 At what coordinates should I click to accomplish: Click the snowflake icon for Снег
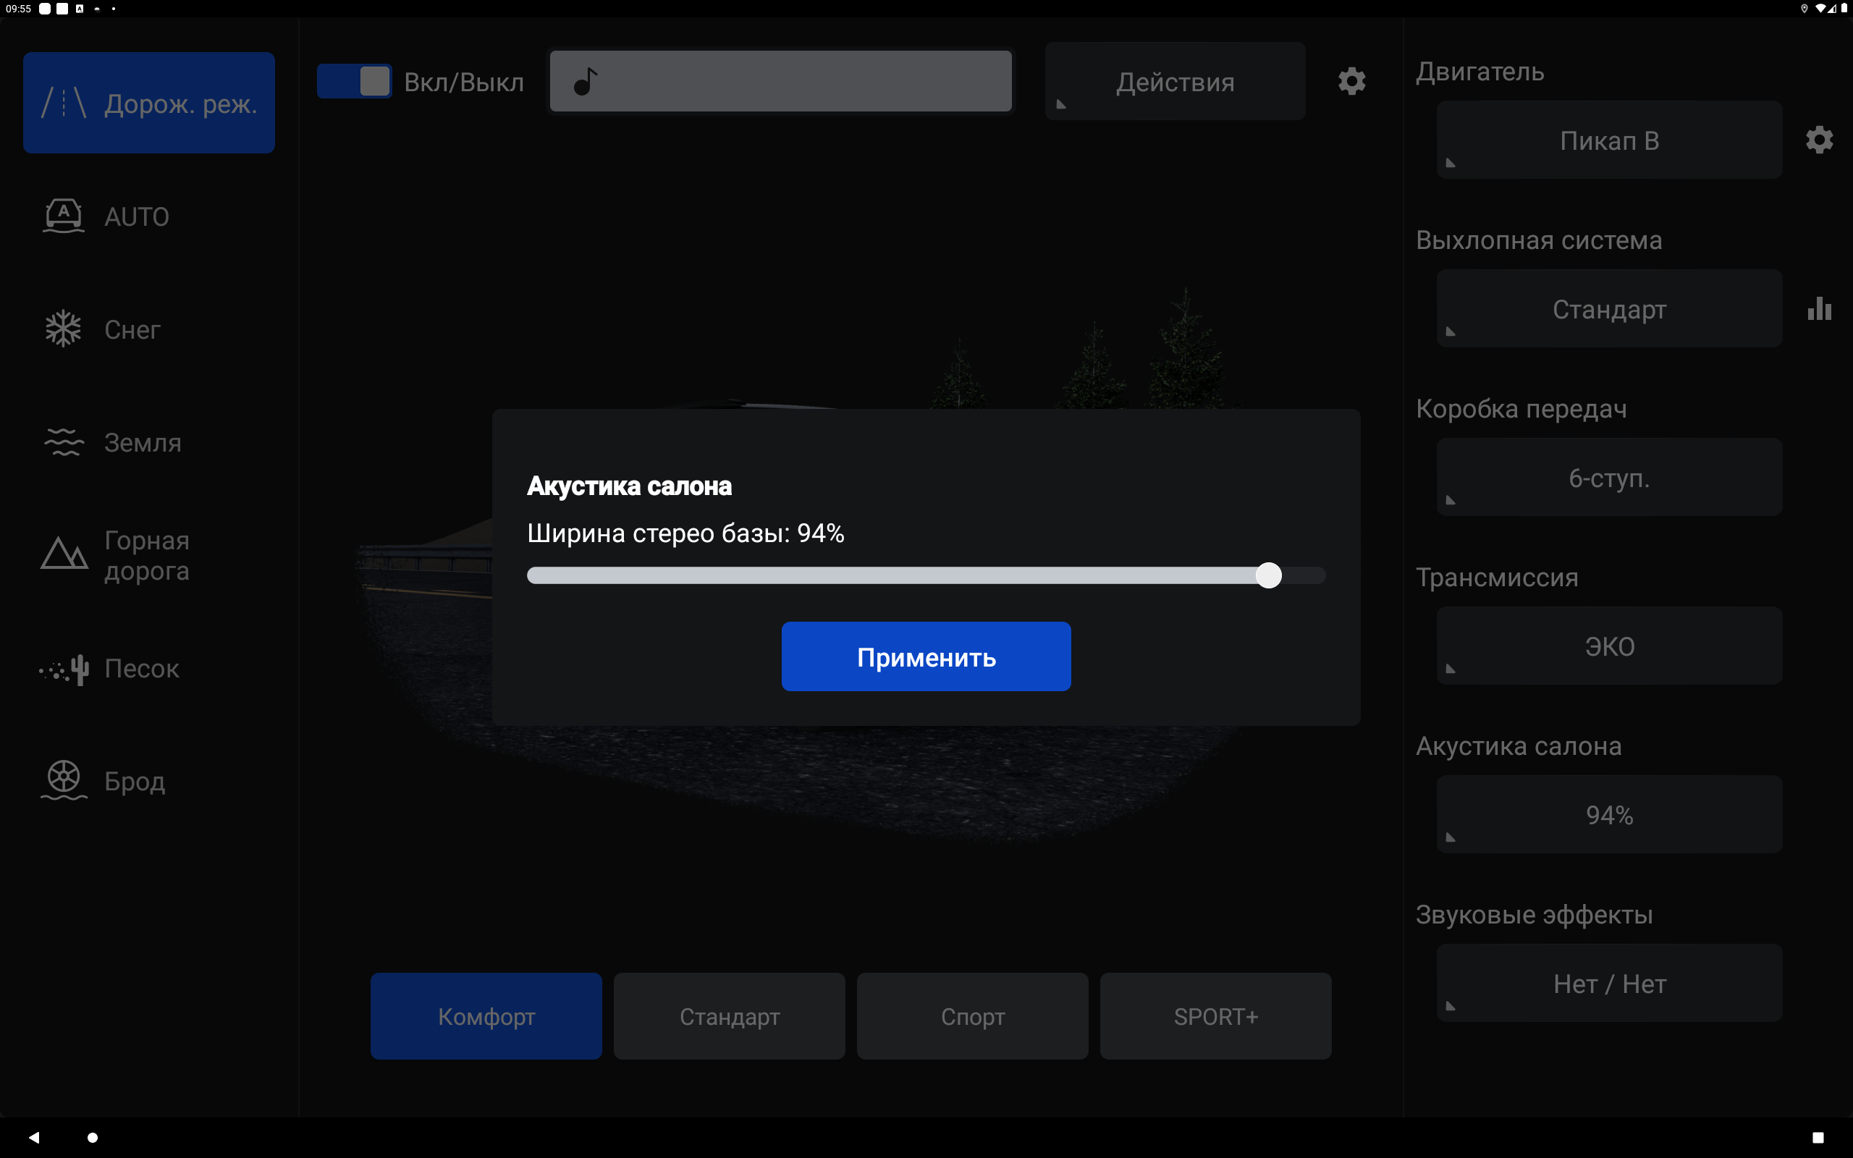click(64, 329)
